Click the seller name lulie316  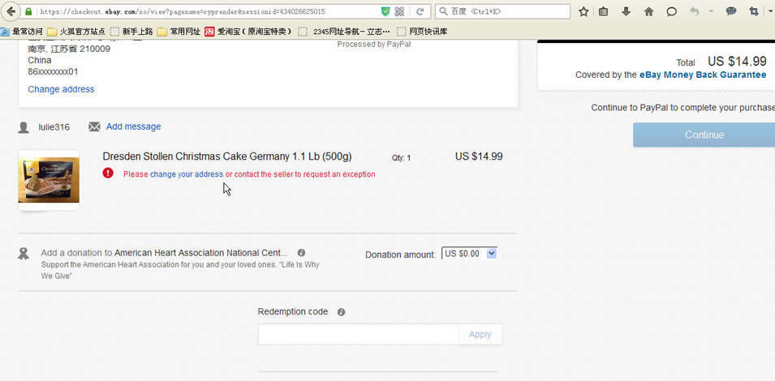(54, 127)
